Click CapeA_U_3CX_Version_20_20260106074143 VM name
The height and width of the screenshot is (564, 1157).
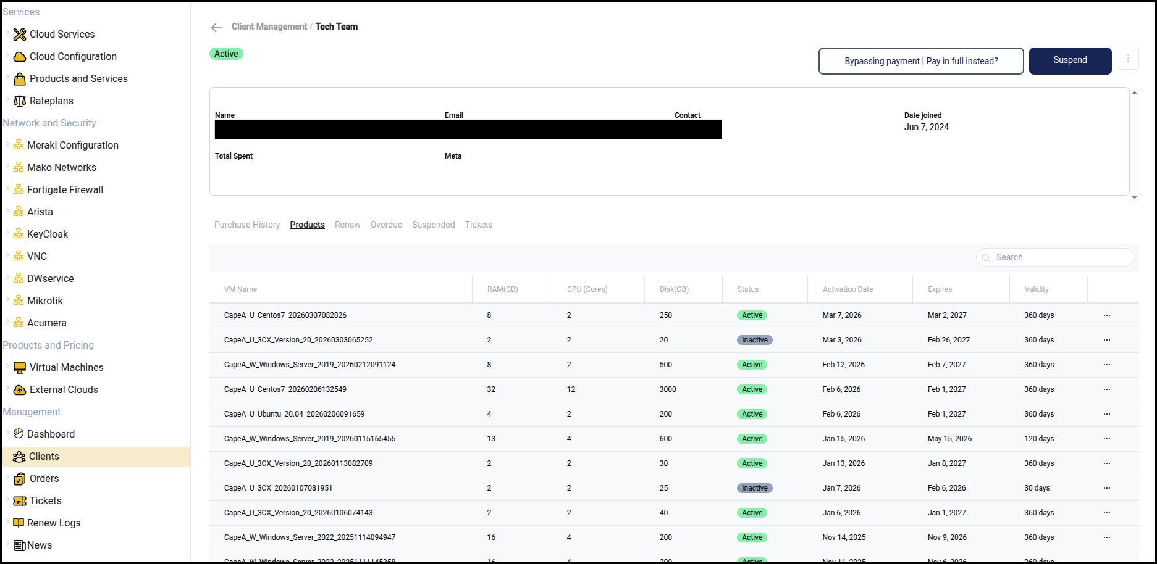pos(298,513)
